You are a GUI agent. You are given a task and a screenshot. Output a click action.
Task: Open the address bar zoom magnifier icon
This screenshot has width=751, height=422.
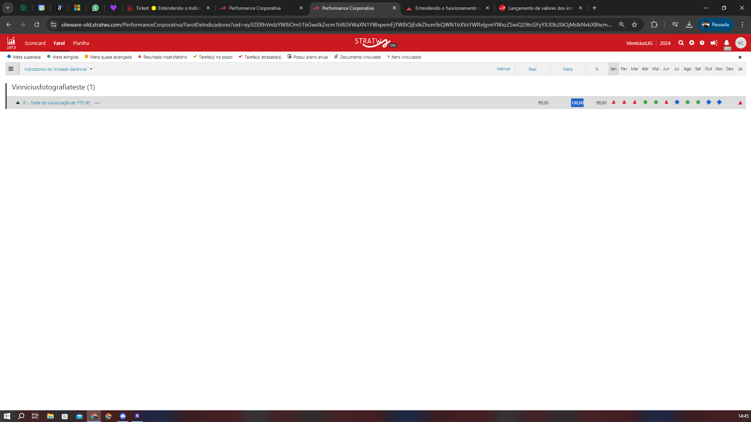tap(622, 25)
